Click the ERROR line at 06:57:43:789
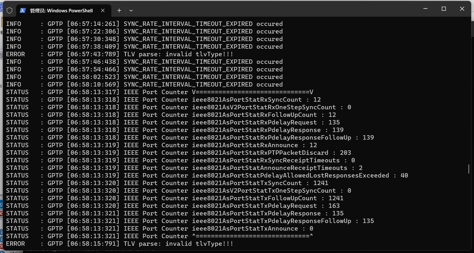The image size is (474, 253). [120, 54]
